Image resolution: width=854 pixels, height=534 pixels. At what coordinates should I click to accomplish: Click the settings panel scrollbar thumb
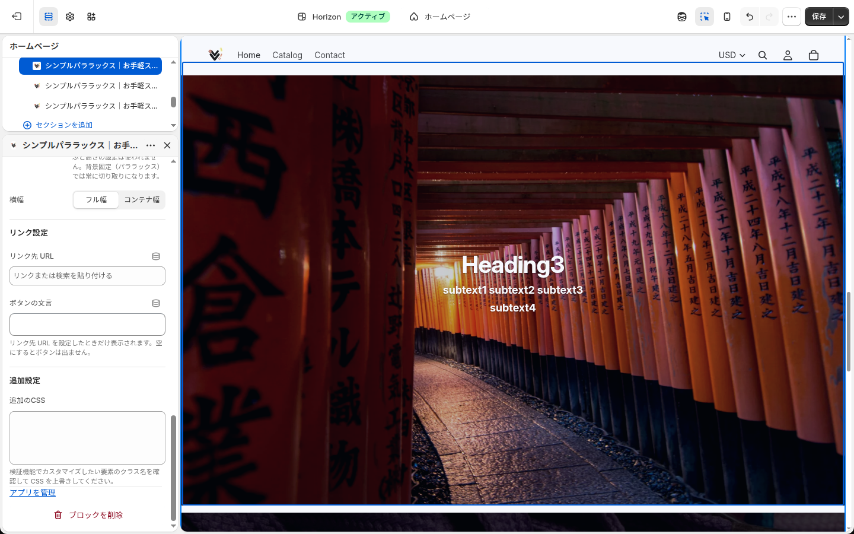[x=173, y=468]
